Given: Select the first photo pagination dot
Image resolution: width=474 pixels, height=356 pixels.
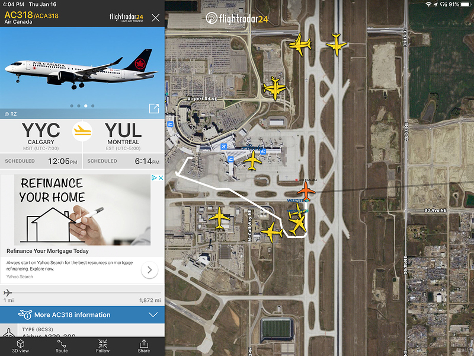Looking at the screenshot, I should pyautogui.click(x=72, y=106).
